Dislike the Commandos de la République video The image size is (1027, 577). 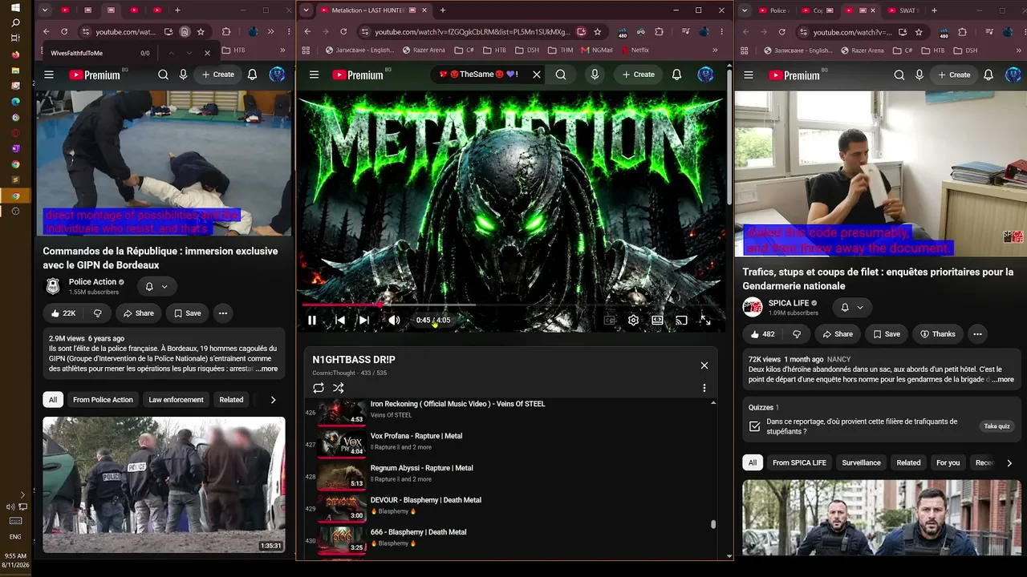[x=98, y=313]
